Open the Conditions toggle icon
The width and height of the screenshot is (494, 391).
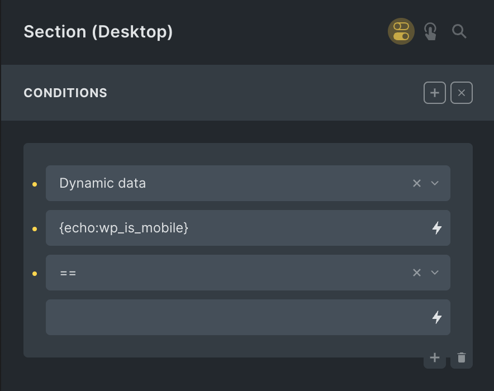click(401, 31)
